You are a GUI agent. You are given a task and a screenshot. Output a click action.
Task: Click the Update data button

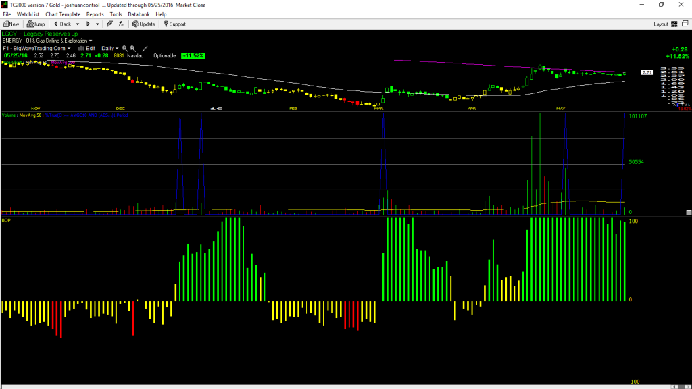144,24
